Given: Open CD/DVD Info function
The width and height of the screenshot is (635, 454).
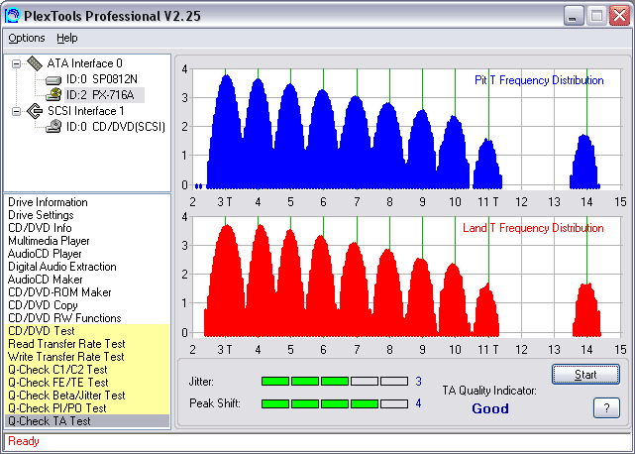Looking at the screenshot, I should [40, 228].
